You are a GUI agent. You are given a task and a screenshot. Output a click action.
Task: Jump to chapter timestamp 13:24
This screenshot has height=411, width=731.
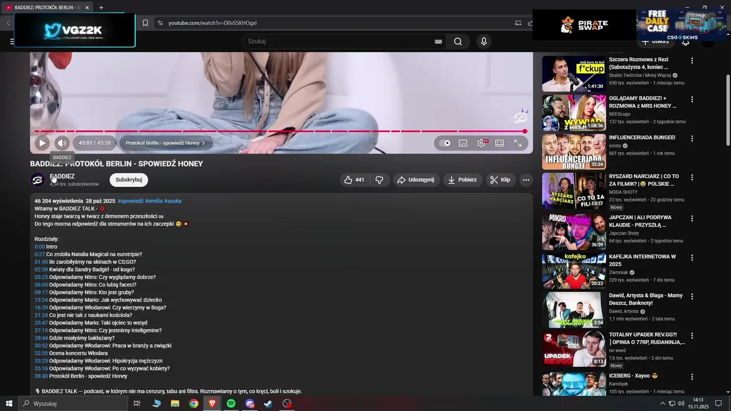tap(41, 300)
